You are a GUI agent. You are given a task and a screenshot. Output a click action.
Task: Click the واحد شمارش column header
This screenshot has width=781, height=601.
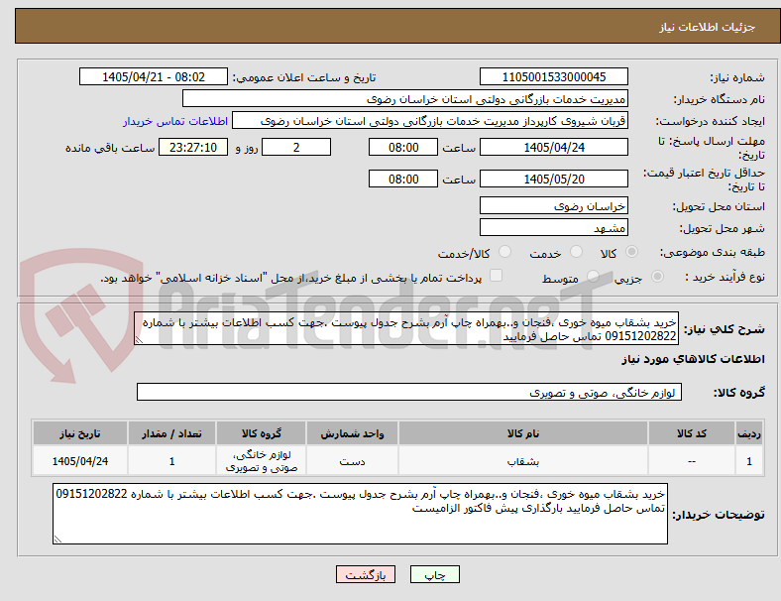click(x=352, y=433)
